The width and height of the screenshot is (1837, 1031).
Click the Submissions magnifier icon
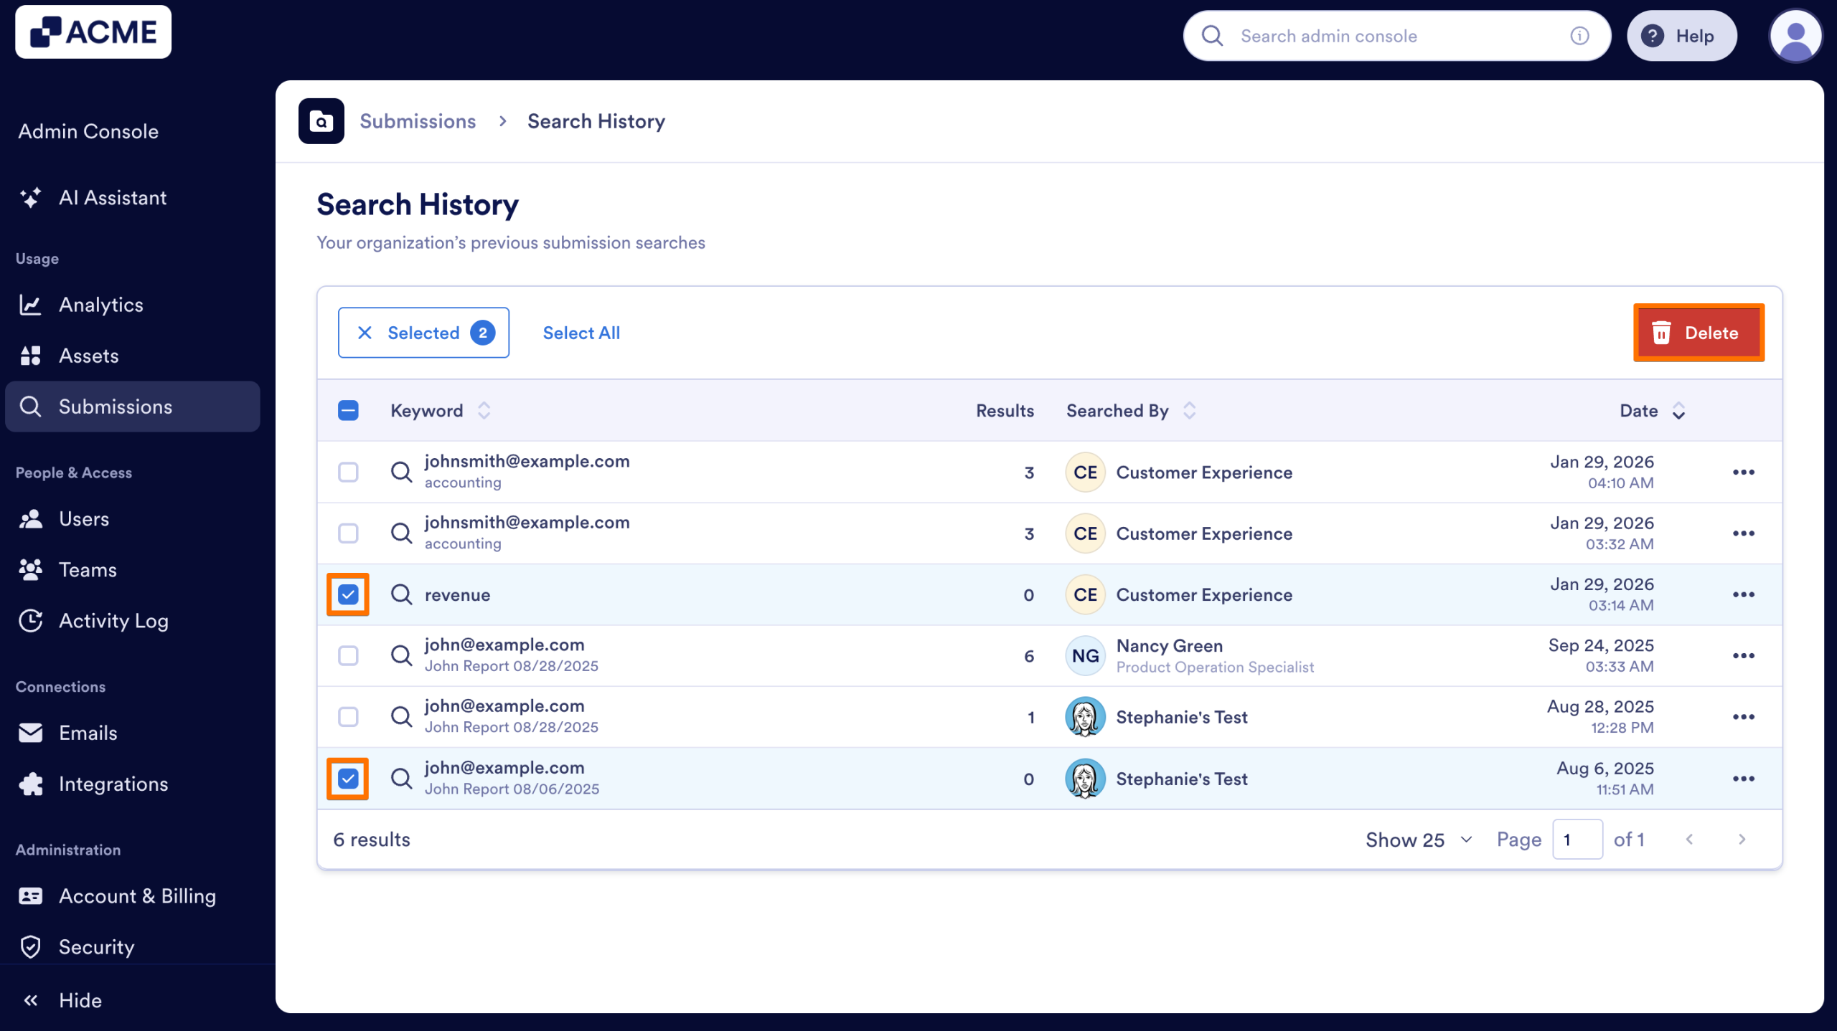click(31, 407)
